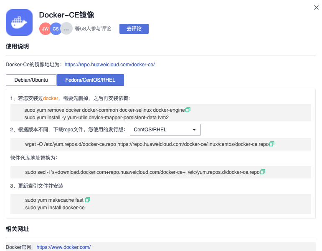Copy the yum remove docker command
This screenshot has height=251, width=322.
click(188, 110)
